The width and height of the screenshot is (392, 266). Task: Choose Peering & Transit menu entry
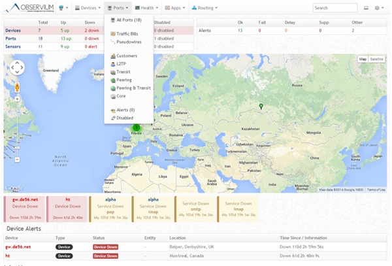tap(133, 88)
